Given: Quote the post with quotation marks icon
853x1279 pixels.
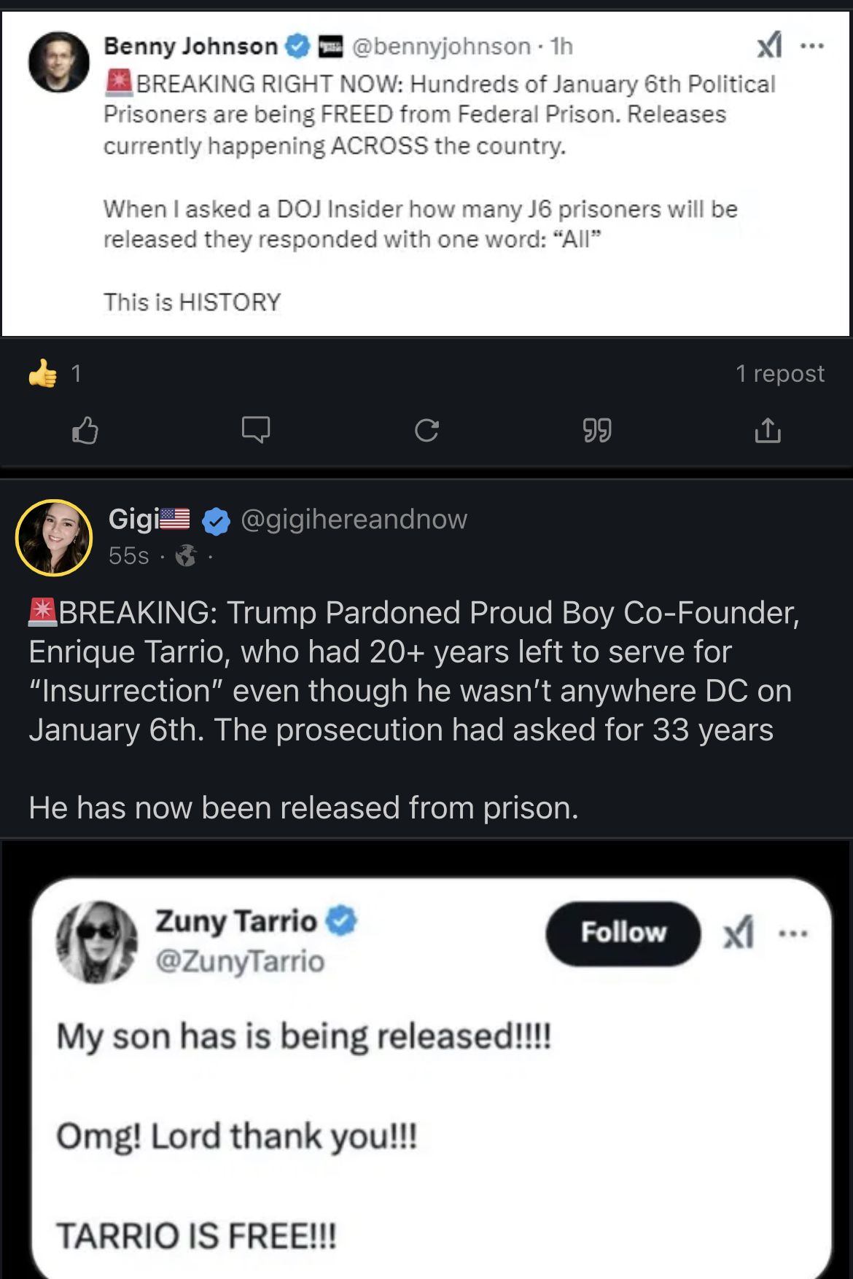Looking at the screenshot, I should tap(597, 431).
